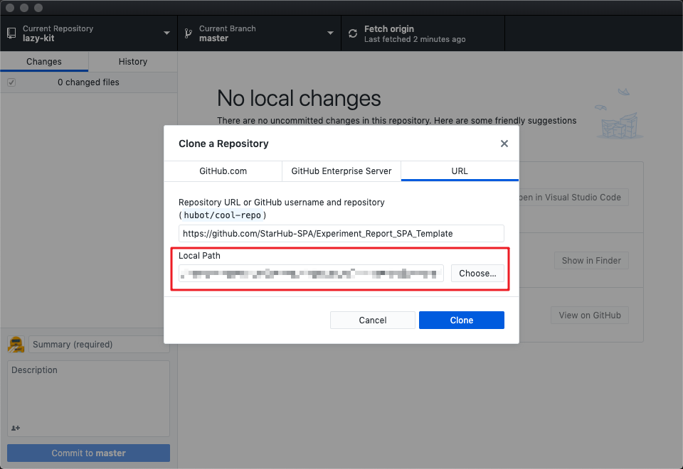
Task: Switch to the GitHub.com tab
Action: click(223, 171)
